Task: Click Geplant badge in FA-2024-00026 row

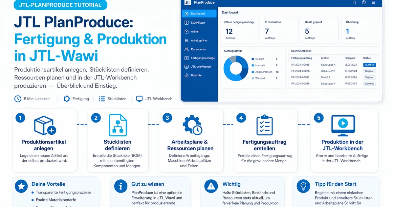Action: (x=369, y=71)
